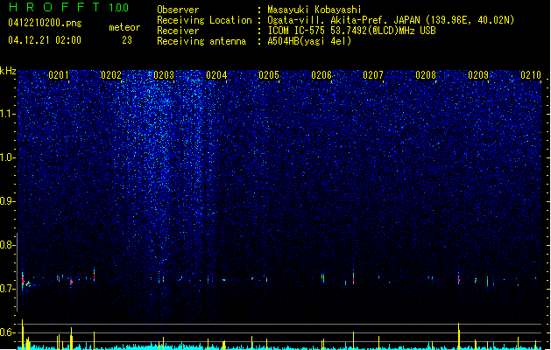551x350 pixels.
Task: Click the Ogata-vill. Akita-Pref. JAPAN location text
Action: pos(391,20)
